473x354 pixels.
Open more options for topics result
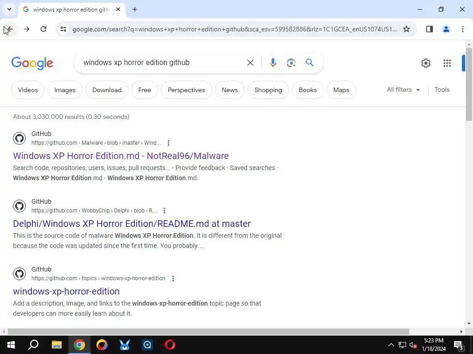coord(173,278)
